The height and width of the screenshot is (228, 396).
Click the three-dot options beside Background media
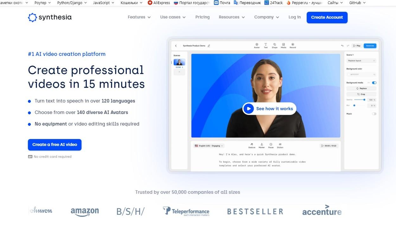coord(369,83)
